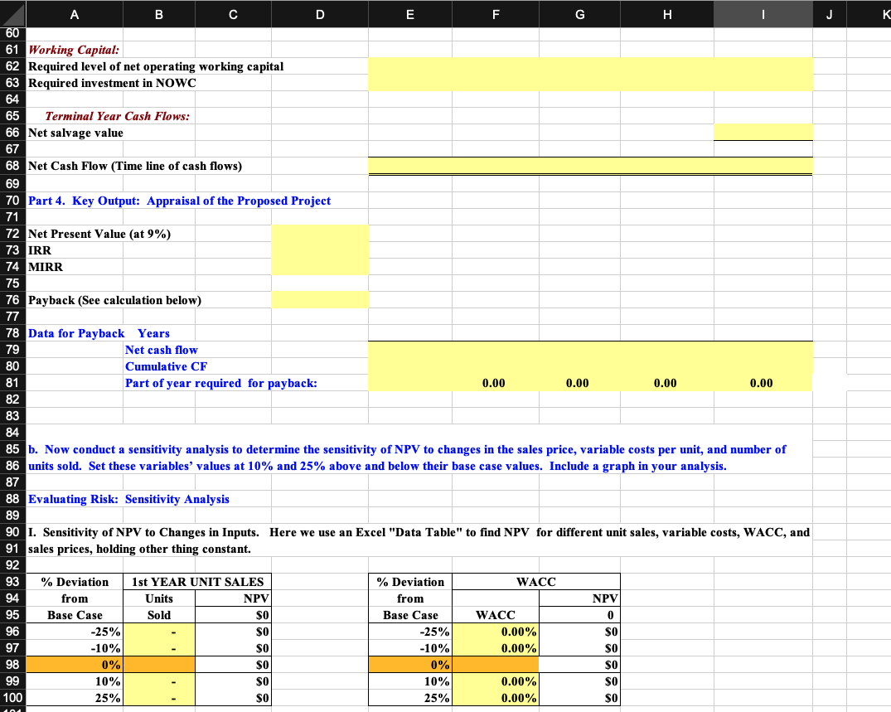Click 'Net Present Value (at 9%)' label
Screen dimensions: 891x712
pos(99,234)
